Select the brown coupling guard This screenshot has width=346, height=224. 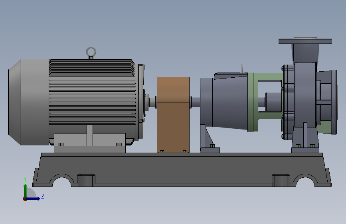click(x=173, y=115)
